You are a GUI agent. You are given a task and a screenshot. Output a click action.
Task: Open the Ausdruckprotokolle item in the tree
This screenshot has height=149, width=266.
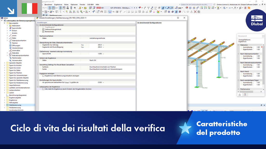pyautogui.click(x=16, y=110)
